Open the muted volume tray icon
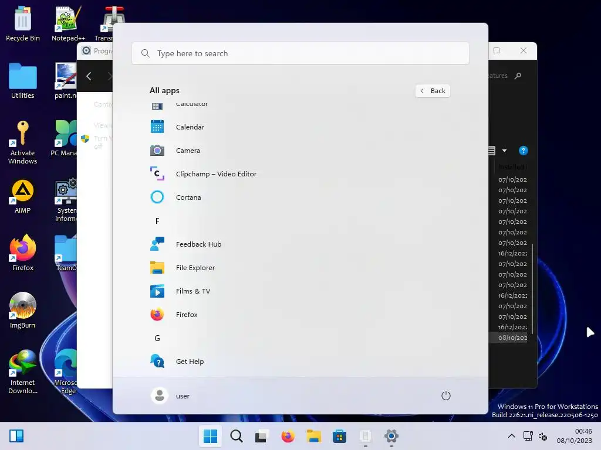601x450 pixels. (543, 436)
